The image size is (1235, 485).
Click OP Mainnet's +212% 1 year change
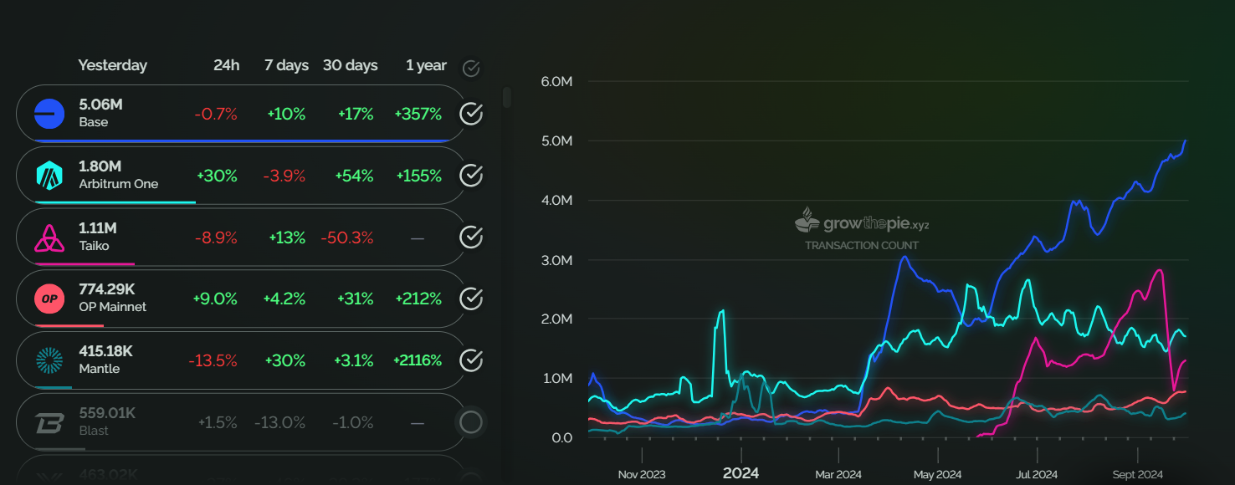click(x=418, y=299)
